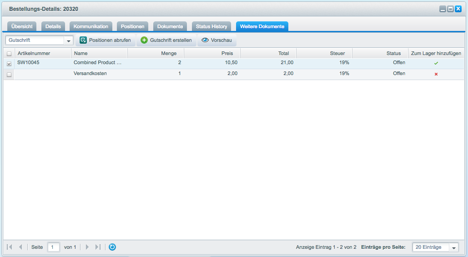The height and width of the screenshot is (257, 468).
Task: Toggle the select-all header checkbox
Action: tap(9, 54)
